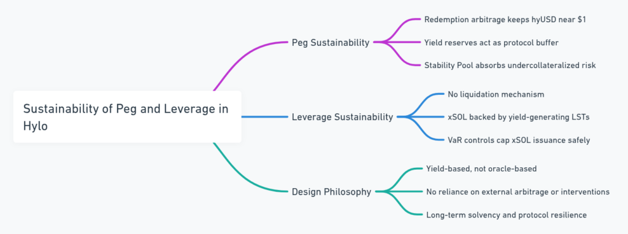Select 'Yield-based, not oracle-based' node
This screenshot has width=628, height=234.
click(x=481, y=169)
